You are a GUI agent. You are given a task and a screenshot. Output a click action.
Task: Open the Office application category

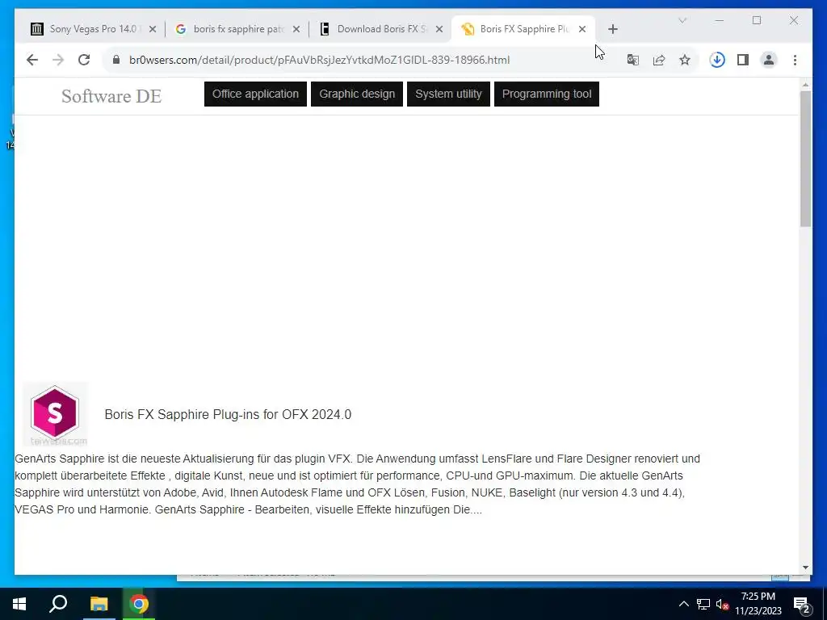coord(255,94)
